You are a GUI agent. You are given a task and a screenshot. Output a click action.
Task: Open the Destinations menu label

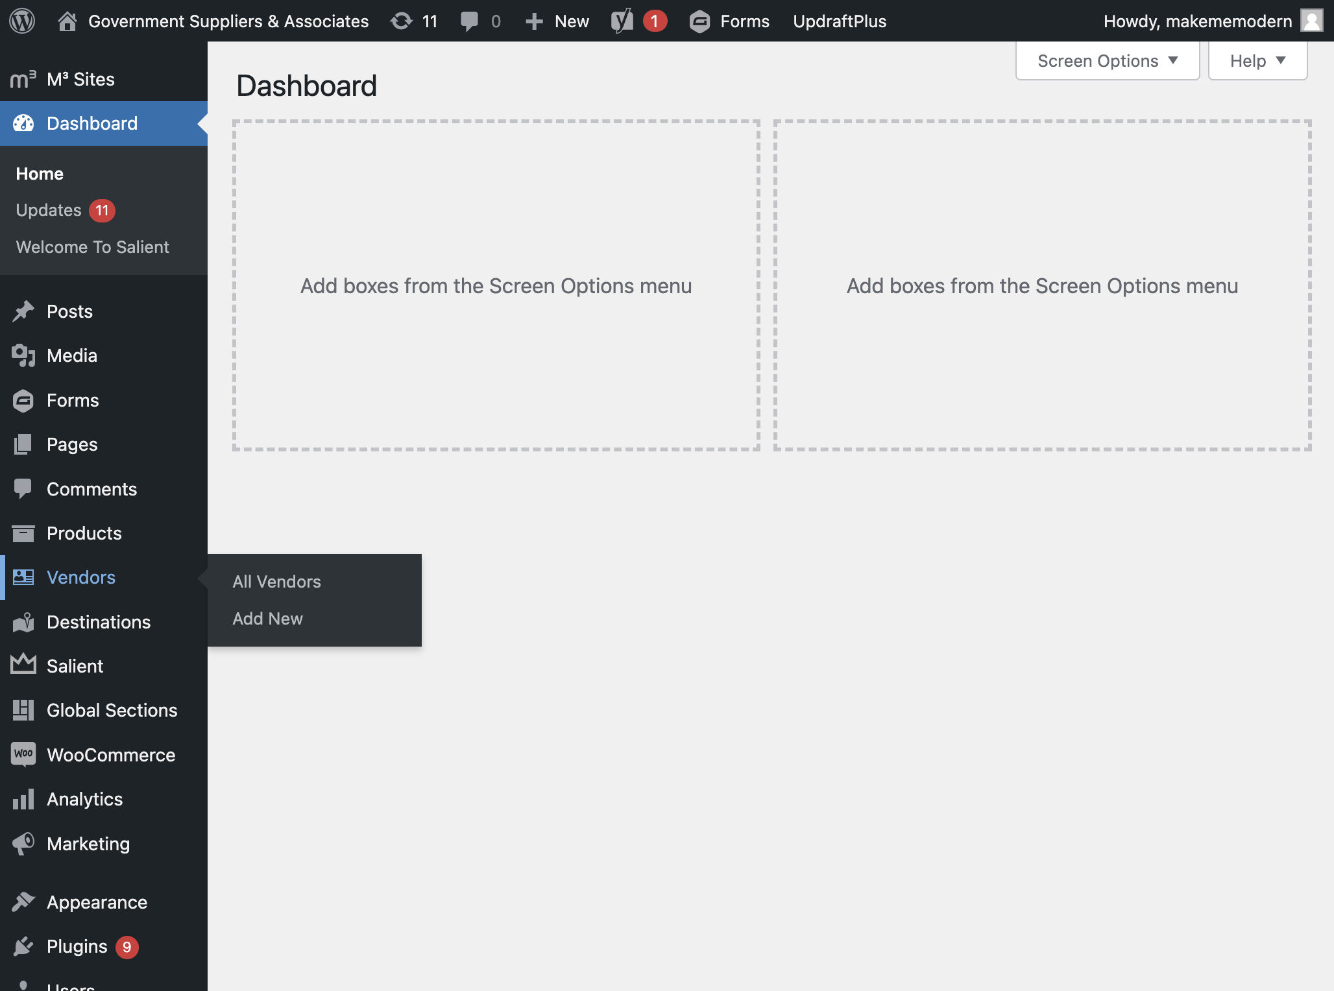99,622
